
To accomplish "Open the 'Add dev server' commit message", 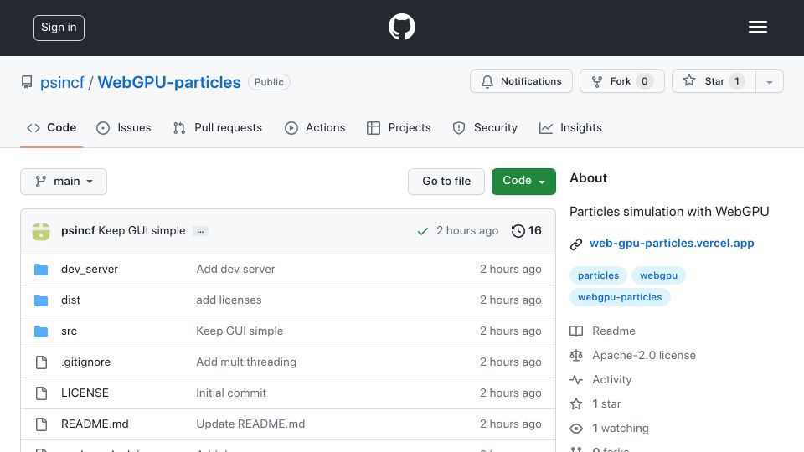I will click(x=235, y=269).
